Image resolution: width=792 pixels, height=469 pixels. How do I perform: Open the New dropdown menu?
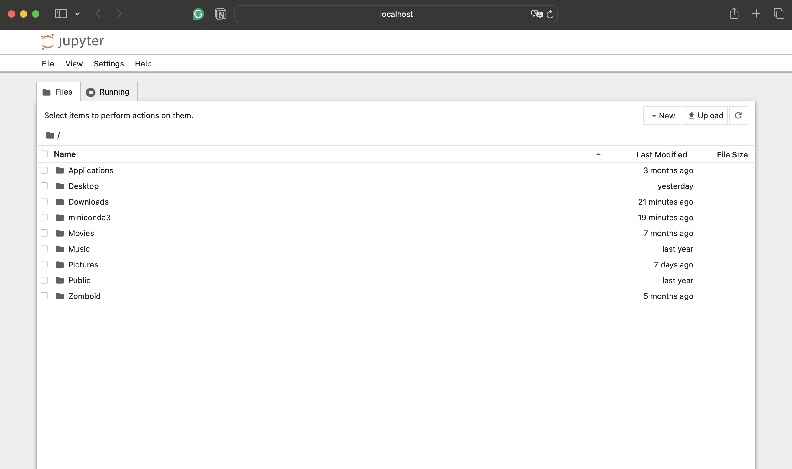click(662, 115)
